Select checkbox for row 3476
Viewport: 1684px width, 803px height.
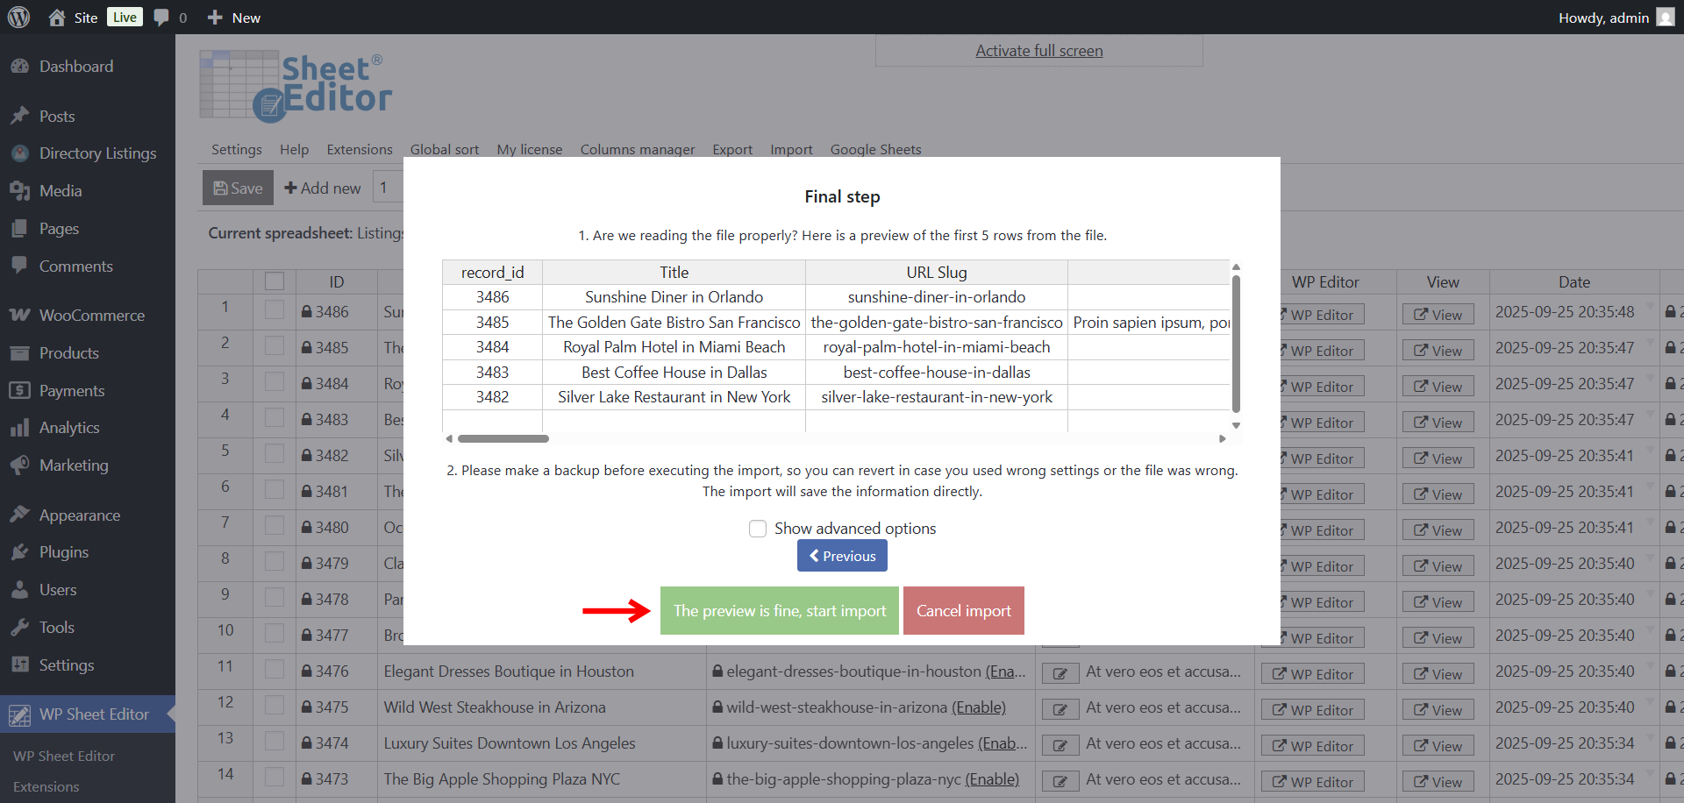275,670
